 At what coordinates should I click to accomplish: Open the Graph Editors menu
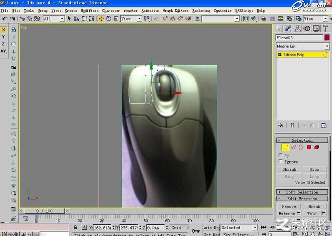point(175,10)
